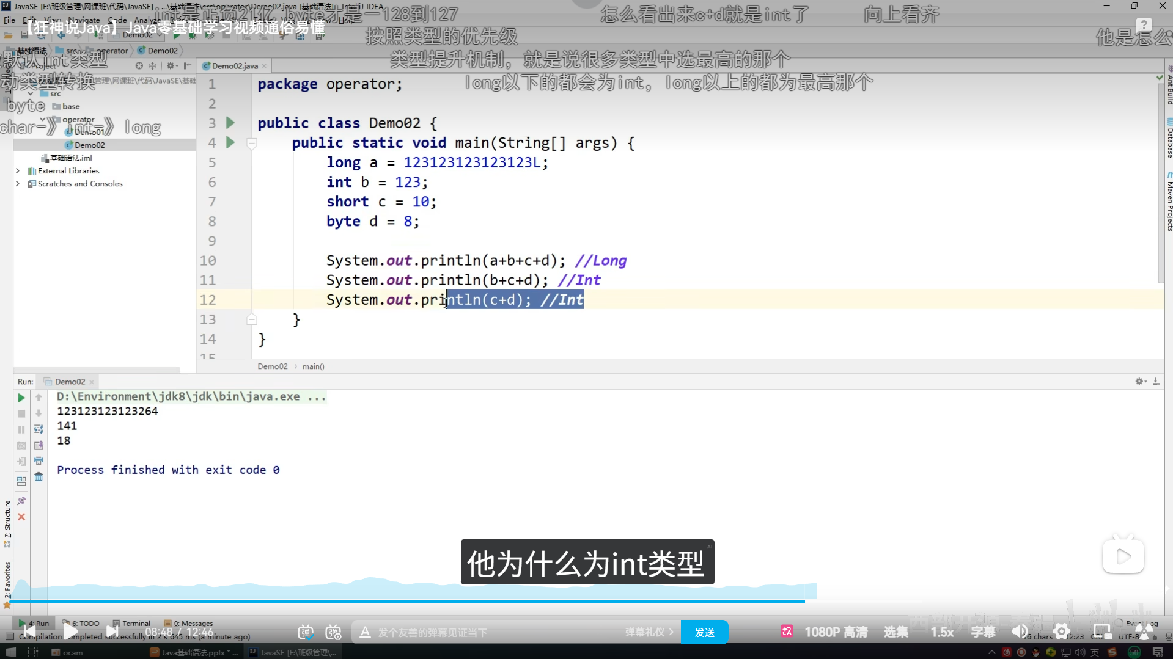1173x659 pixels.
Task: Open the 0: Messages tool window tab
Action: pos(188,624)
